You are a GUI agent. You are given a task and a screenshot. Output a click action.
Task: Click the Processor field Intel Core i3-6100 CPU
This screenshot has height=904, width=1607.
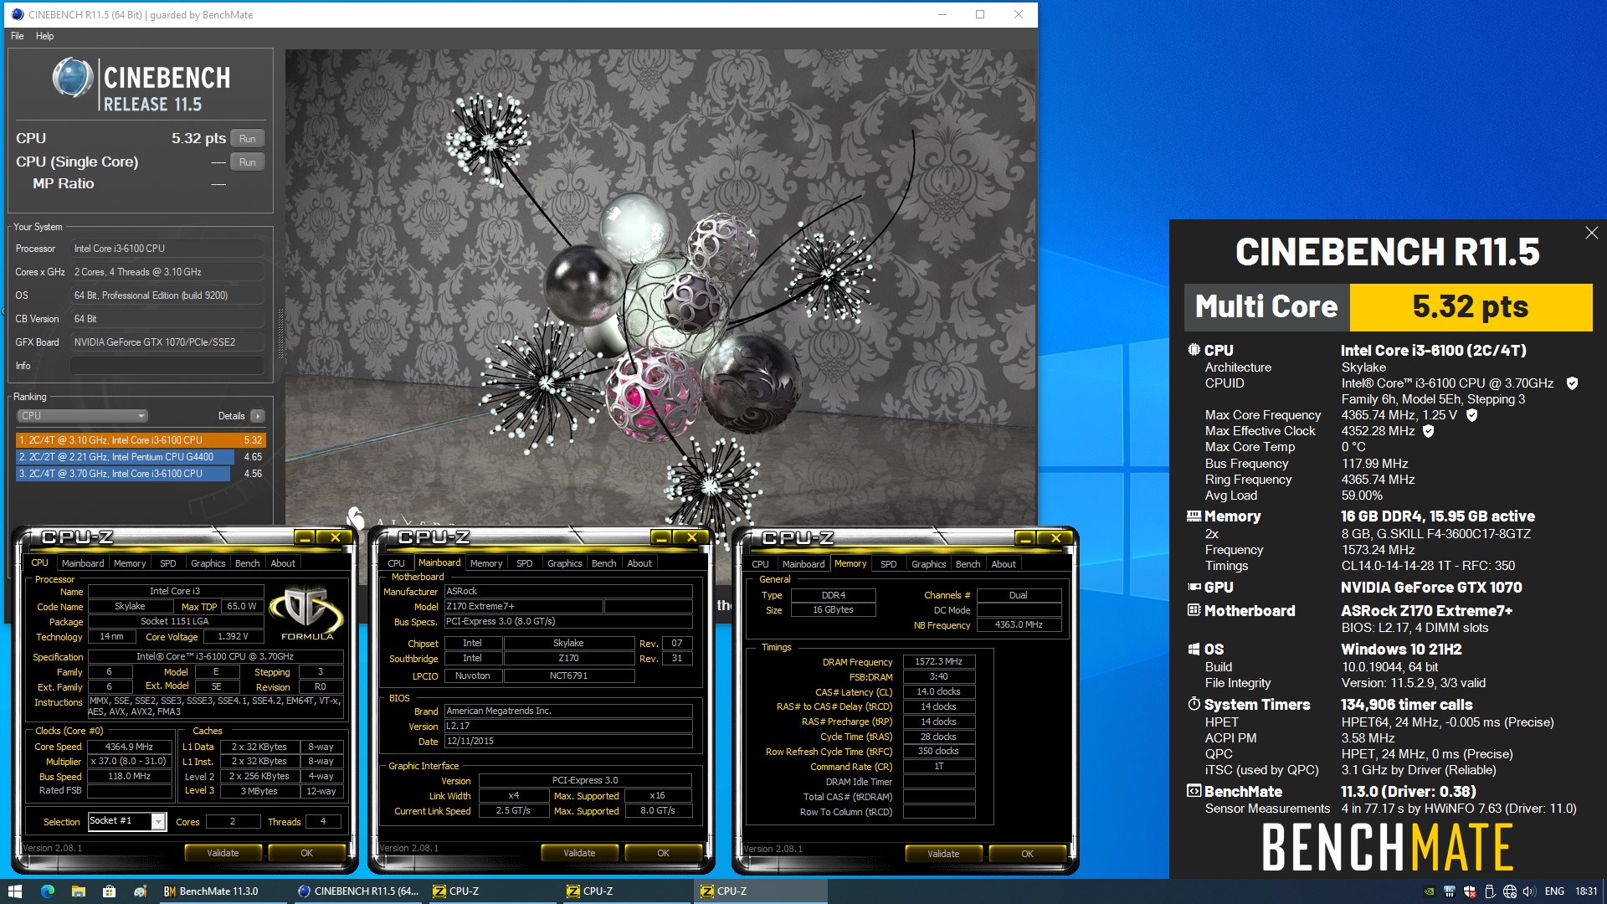pyautogui.click(x=167, y=249)
